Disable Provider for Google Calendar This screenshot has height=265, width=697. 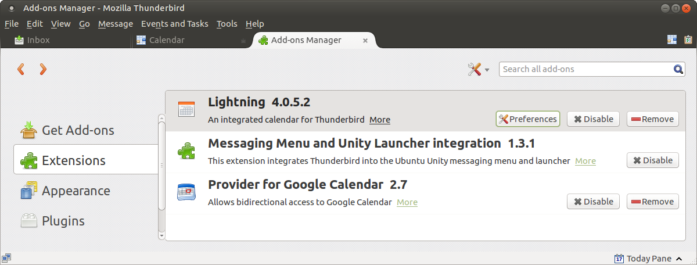pos(593,202)
